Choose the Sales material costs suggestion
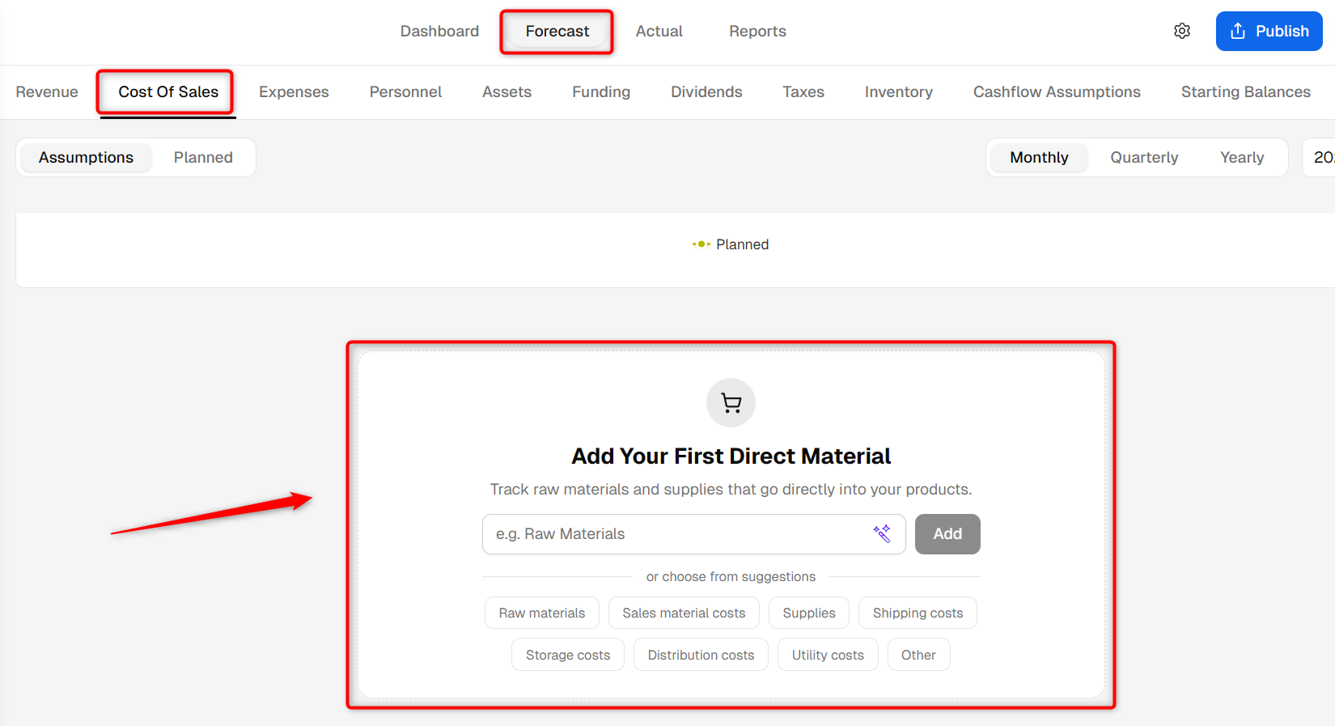The width and height of the screenshot is (1335, 726). click(x=684, y=613)
